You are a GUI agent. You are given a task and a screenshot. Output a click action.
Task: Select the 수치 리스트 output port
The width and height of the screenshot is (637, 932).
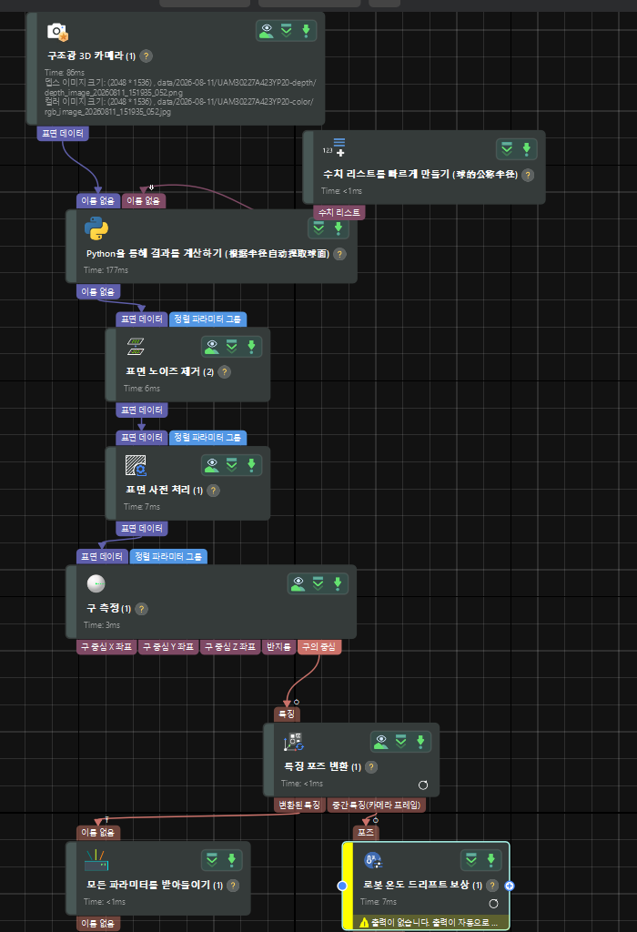[x=339, y=212]
